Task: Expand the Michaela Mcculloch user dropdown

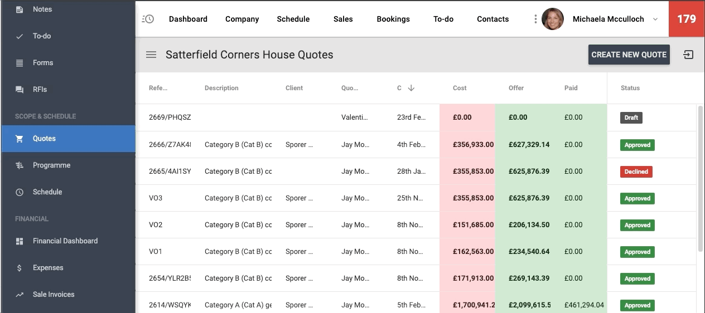Action: 655,19
